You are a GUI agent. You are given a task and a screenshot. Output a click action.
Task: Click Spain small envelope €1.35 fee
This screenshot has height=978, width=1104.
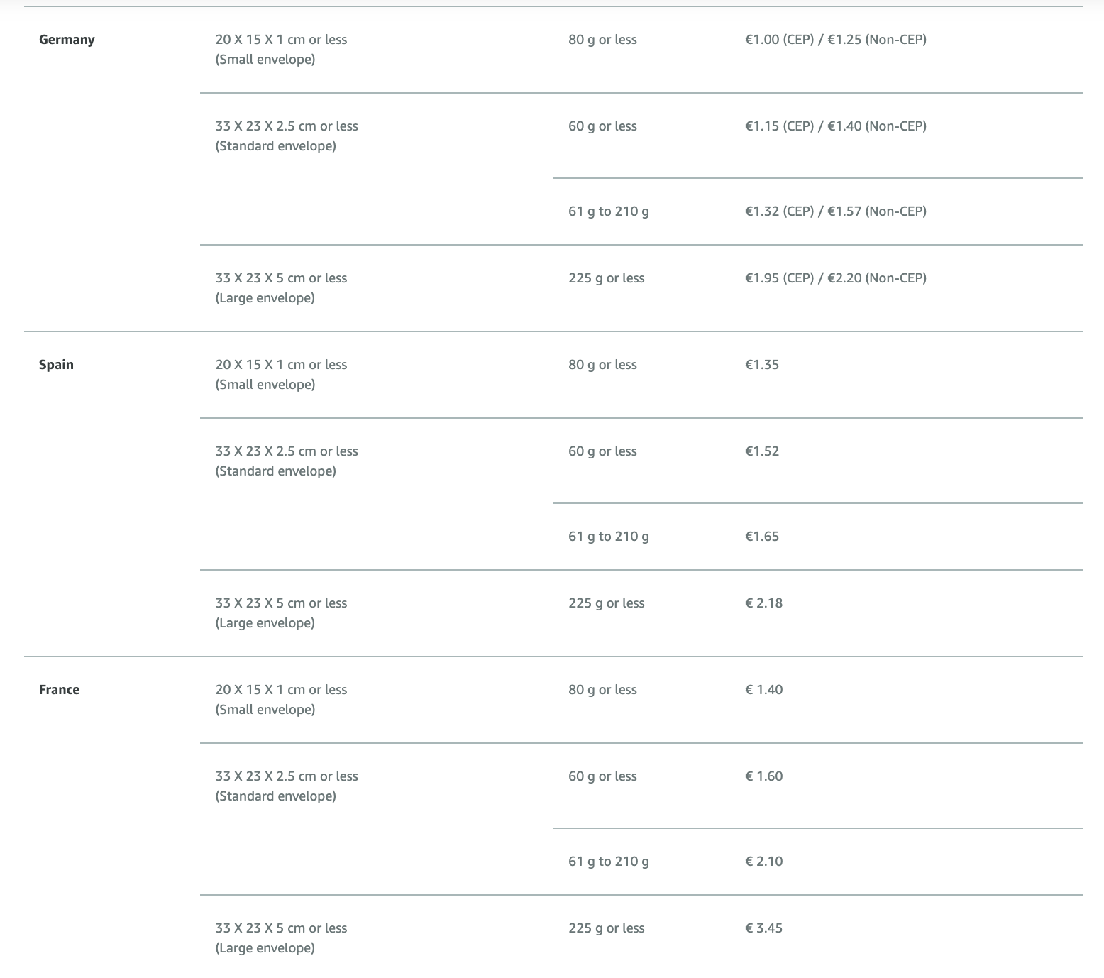[762, 365]
